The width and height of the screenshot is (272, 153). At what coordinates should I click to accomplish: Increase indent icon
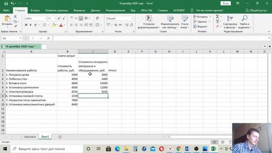[x=91, y=25]
